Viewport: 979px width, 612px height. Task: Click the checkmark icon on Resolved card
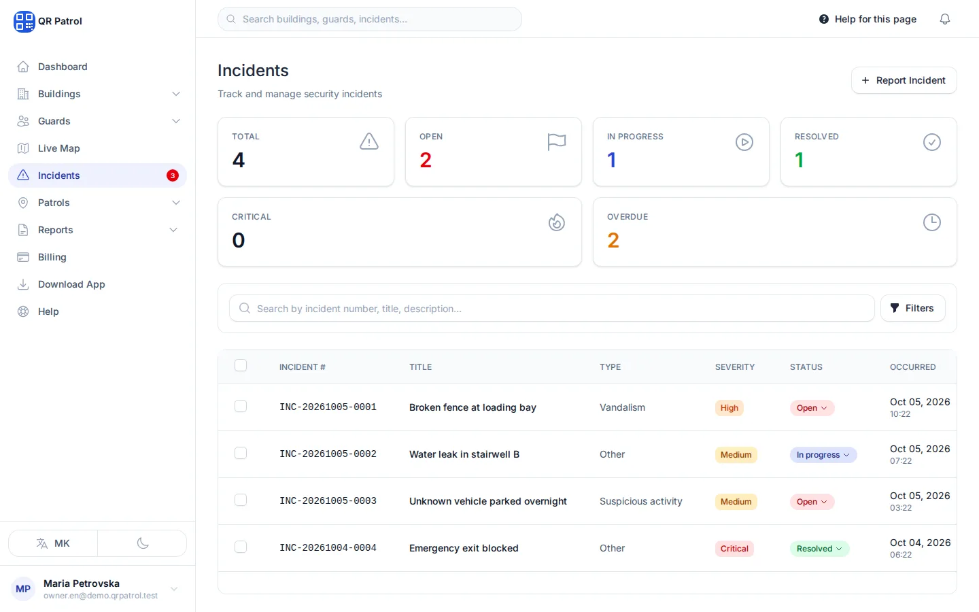point(932,142)
